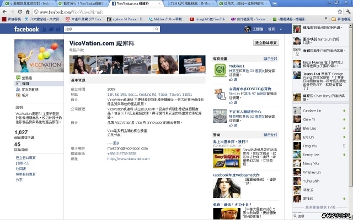Open the Mobile01 recommended page
Viewport: 353px width, 220px height.
237,66
